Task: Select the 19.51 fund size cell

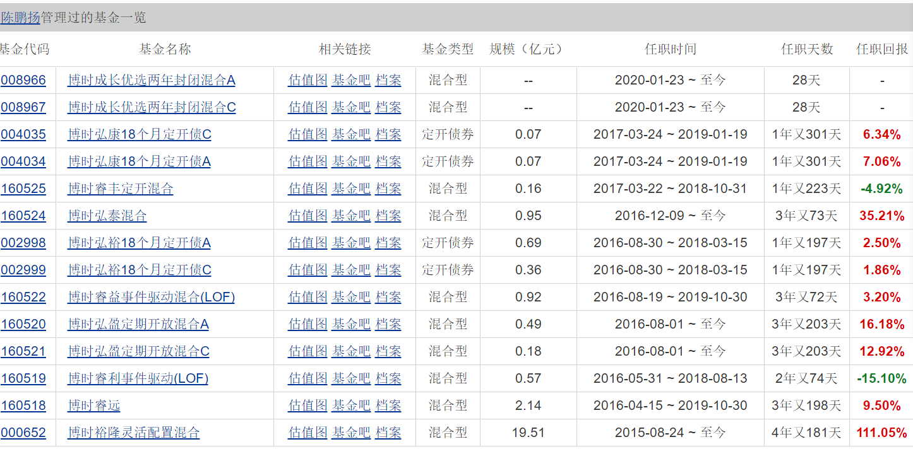Action: tap(528, 433)
